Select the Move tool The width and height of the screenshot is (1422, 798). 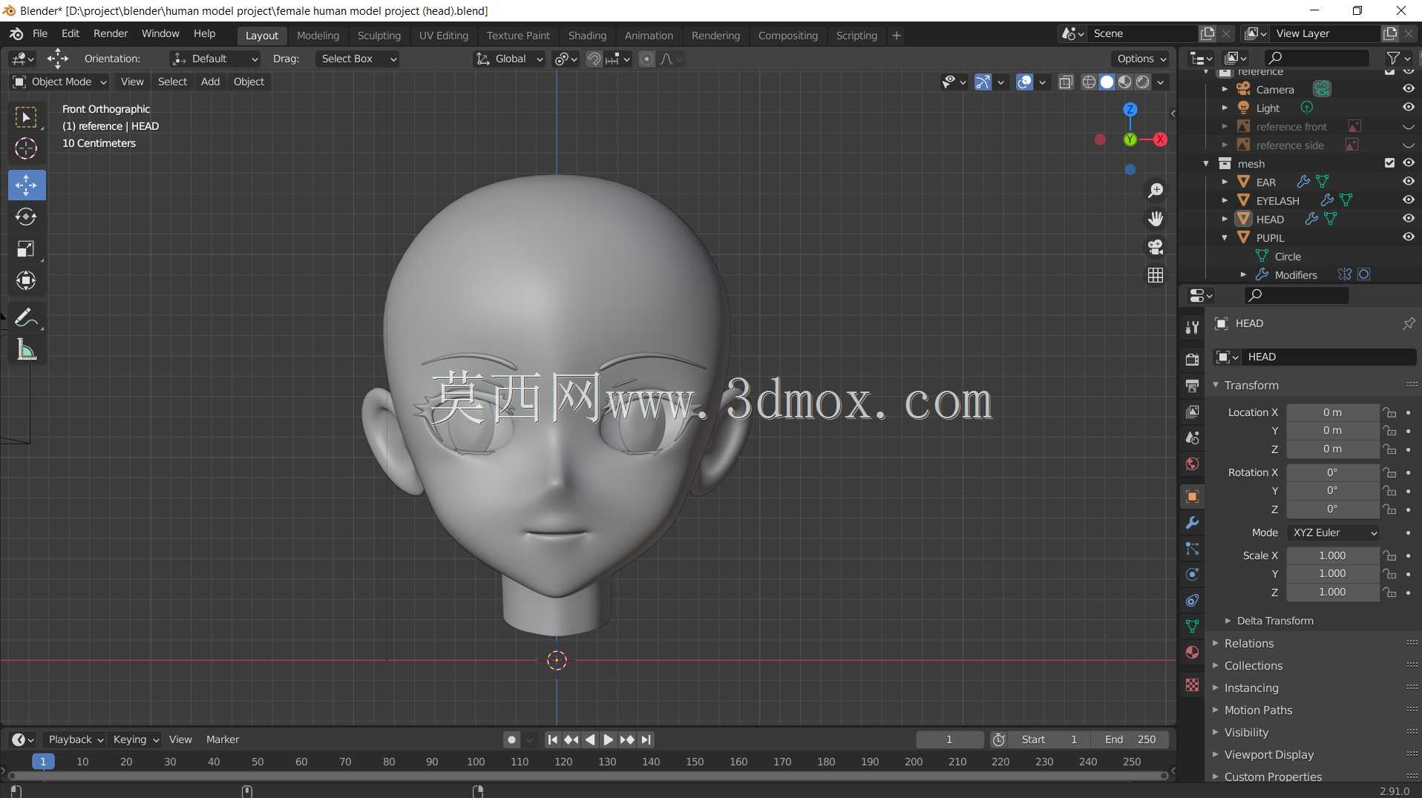pos(26,185)
